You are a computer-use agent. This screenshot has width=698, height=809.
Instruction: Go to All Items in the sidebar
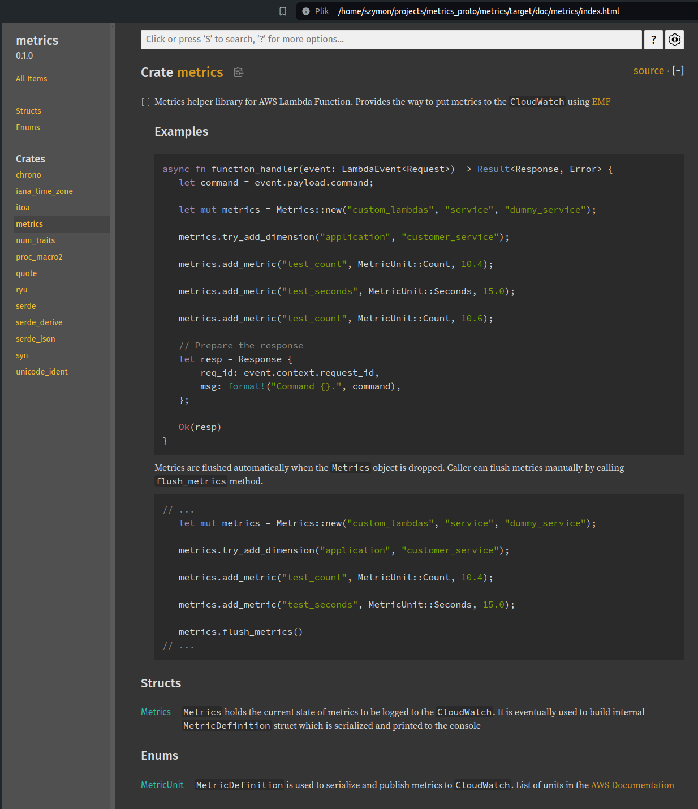tap(32, 79)
